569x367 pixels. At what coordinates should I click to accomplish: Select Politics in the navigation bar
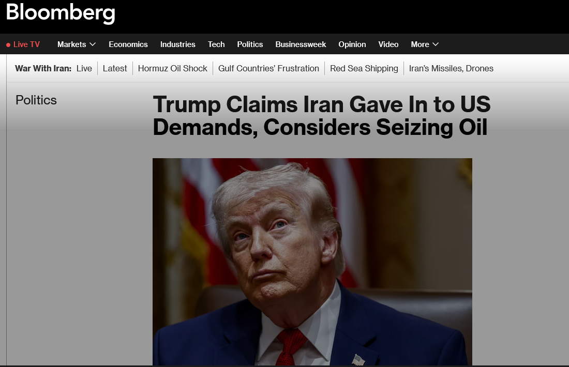click(250, 44)
